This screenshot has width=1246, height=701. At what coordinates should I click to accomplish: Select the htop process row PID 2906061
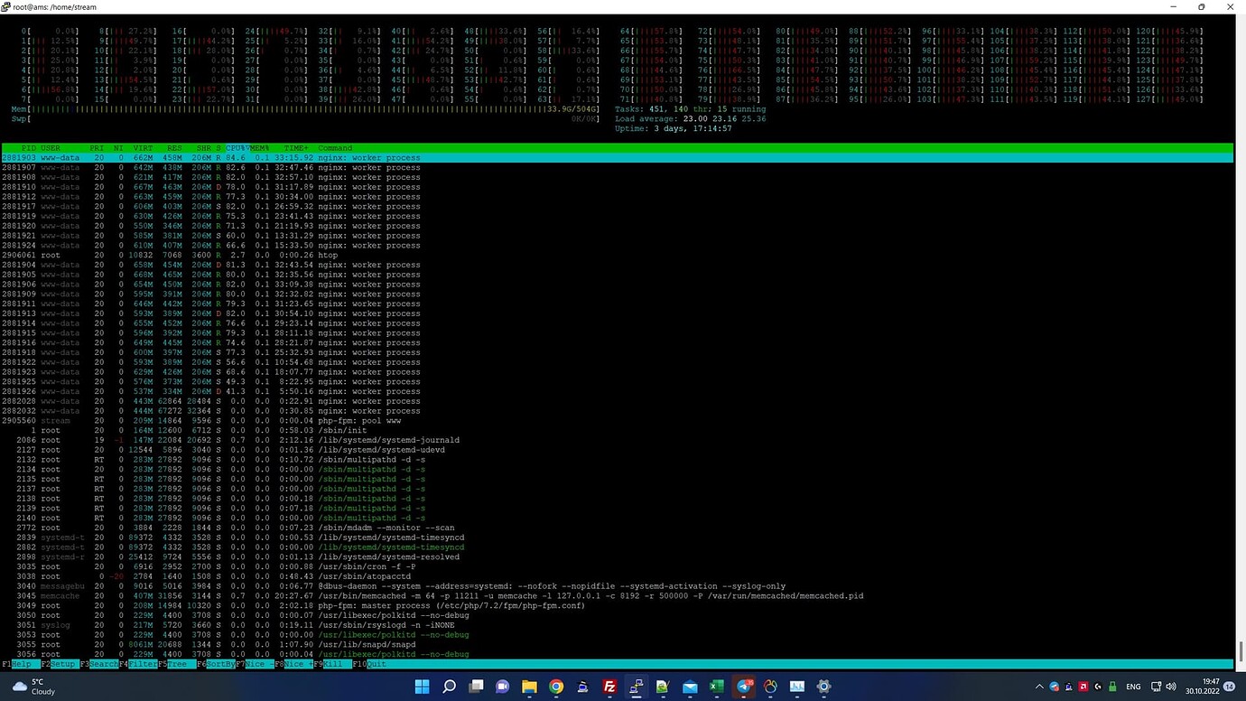click(617, 255)
